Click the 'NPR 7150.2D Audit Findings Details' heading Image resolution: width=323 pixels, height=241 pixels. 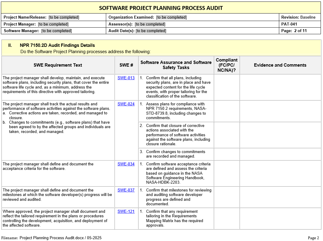point(57,46)
